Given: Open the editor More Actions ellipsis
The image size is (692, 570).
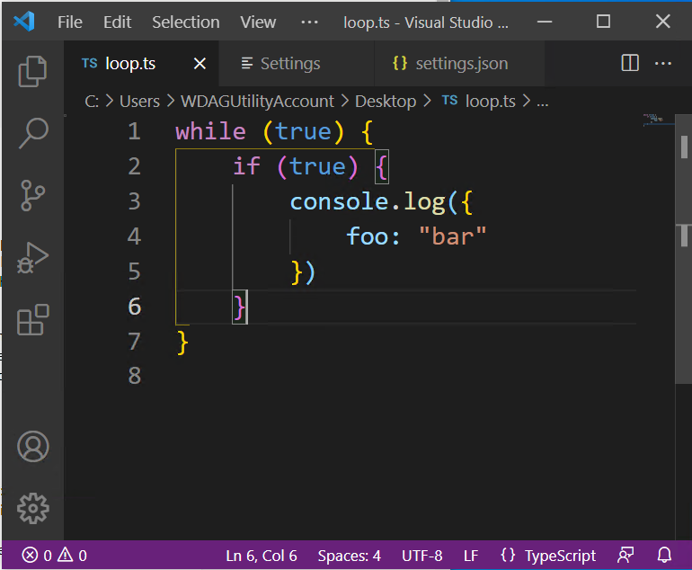Looking at the screenshot, I should [x=663, y=63].
